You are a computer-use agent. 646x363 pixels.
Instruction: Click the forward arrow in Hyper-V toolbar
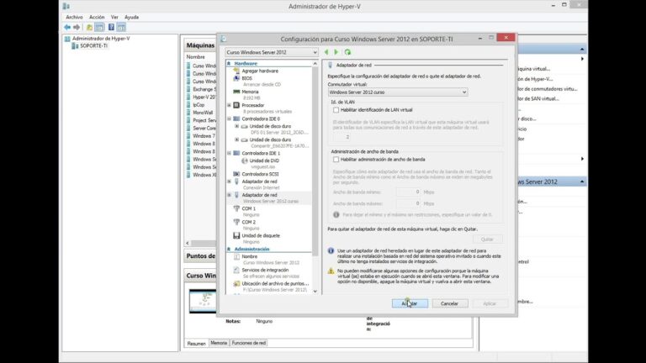coord(77,27)
